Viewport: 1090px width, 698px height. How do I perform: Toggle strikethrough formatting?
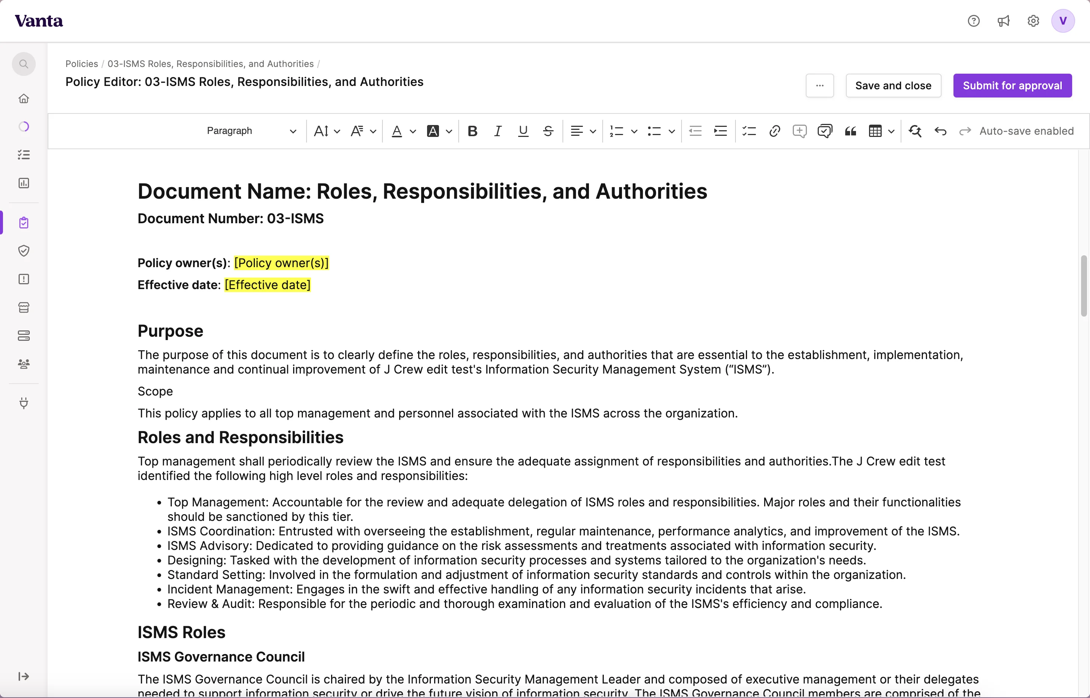[548, 131]
